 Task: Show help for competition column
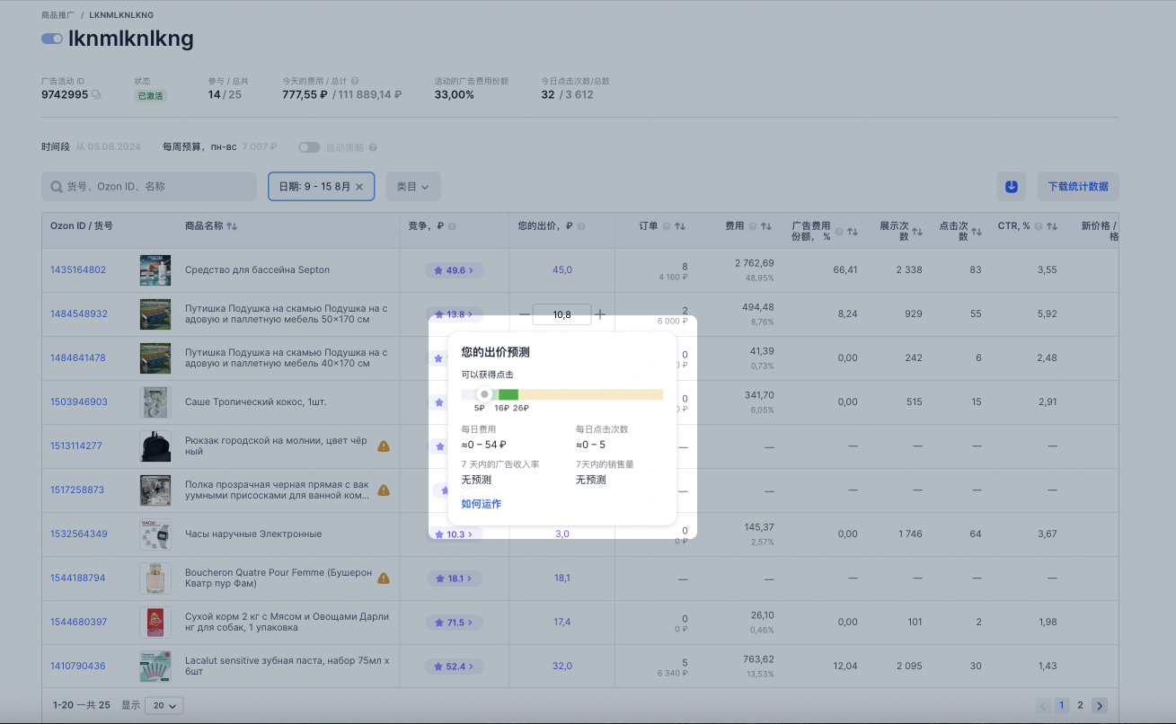pyautogui.click(x=452, y=226)
